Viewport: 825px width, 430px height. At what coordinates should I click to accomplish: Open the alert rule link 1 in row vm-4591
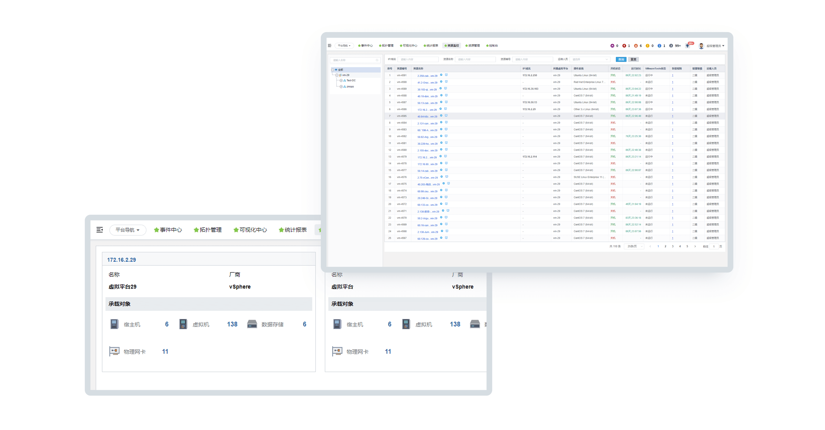[x=673, y=76]
